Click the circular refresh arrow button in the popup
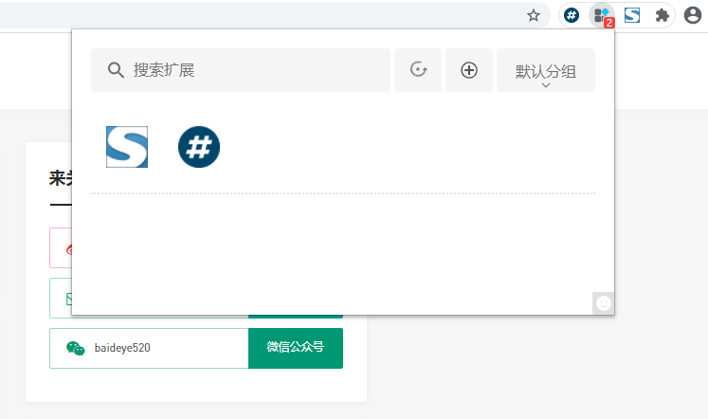This screenshot has width=708, height=419. tap(418, 70)
